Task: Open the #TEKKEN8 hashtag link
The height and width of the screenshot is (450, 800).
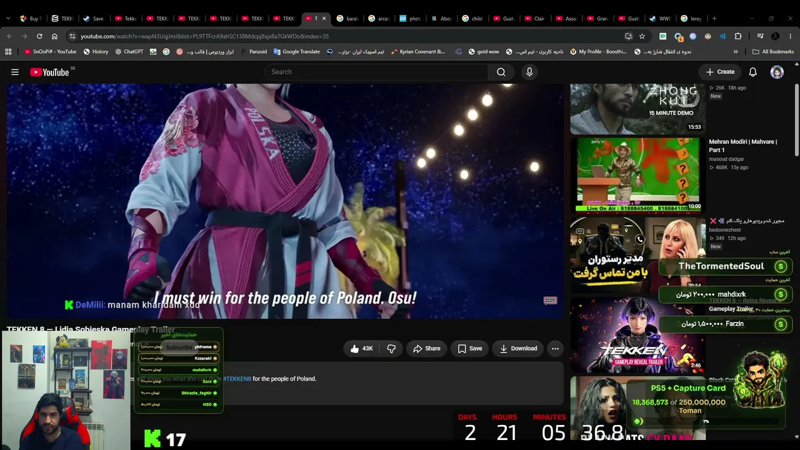Action: 237,379
